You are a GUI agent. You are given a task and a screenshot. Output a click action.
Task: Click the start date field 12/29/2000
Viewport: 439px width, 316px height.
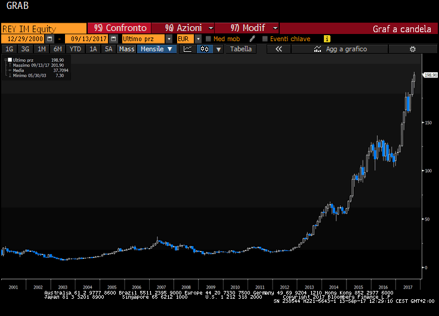(23, 39)
